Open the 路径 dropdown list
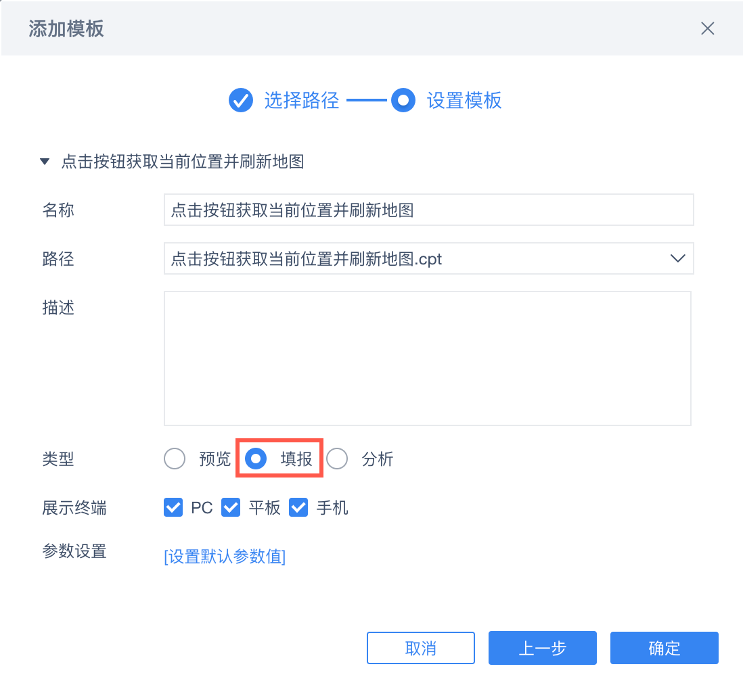The image size is (743, 675). [428, 258]
